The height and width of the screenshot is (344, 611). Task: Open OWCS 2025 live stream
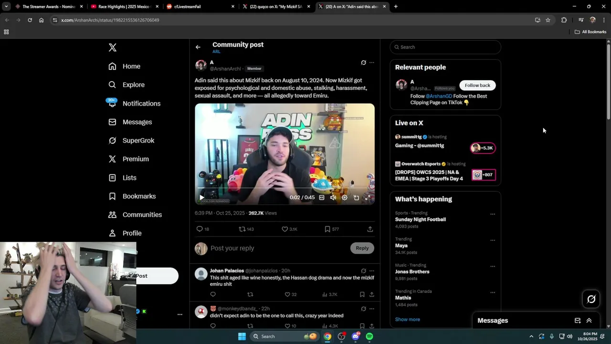(445, 171)
